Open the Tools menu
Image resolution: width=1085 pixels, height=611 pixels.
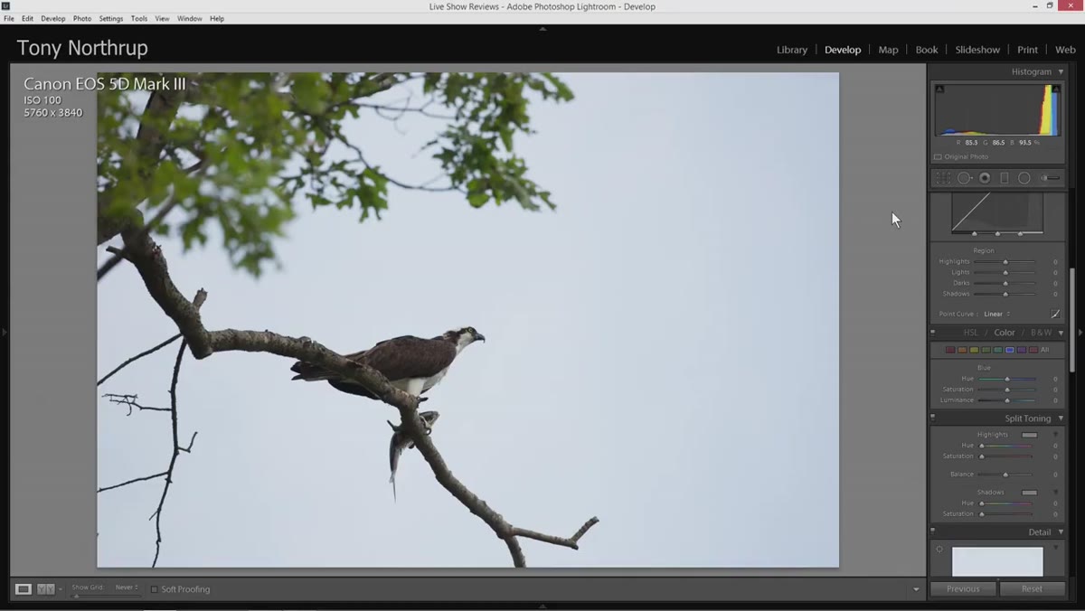click(139, 18)
